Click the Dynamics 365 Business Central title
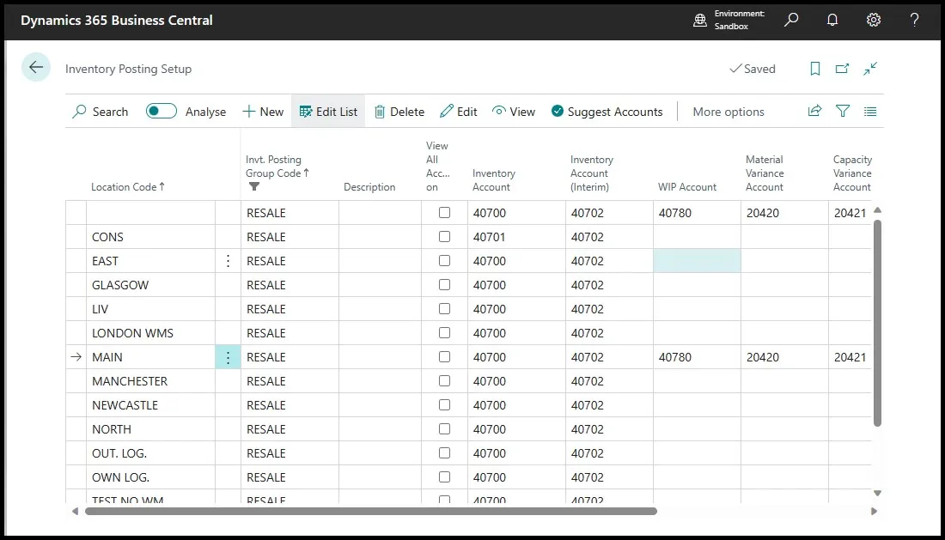The image size is (945, 540). pos(116,20)
